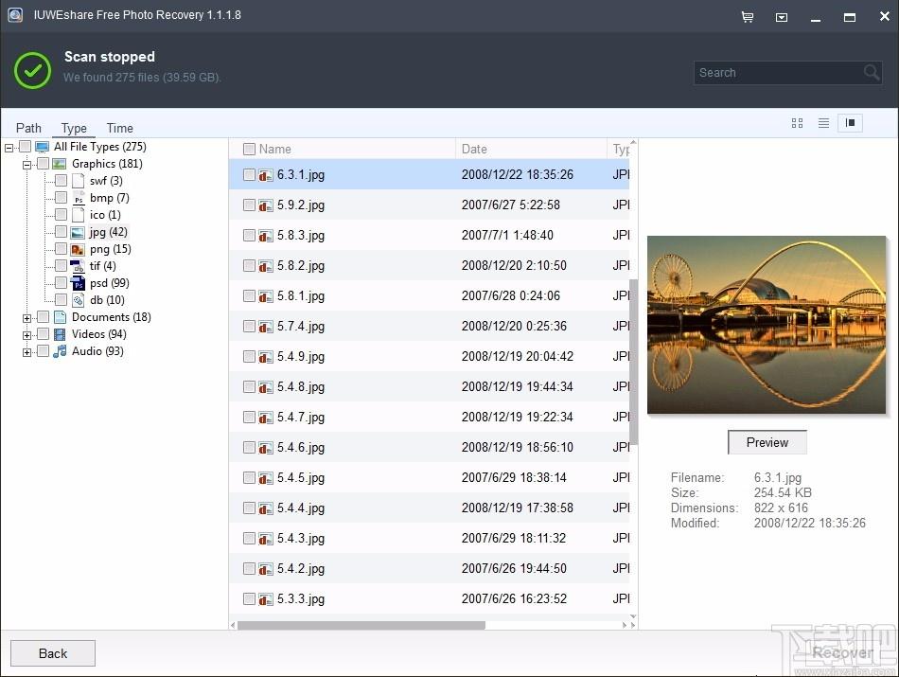Collapse the All File Types tree node

(x=9, y=148)
